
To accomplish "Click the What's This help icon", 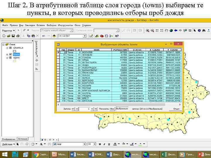I will tap(117, 36).
